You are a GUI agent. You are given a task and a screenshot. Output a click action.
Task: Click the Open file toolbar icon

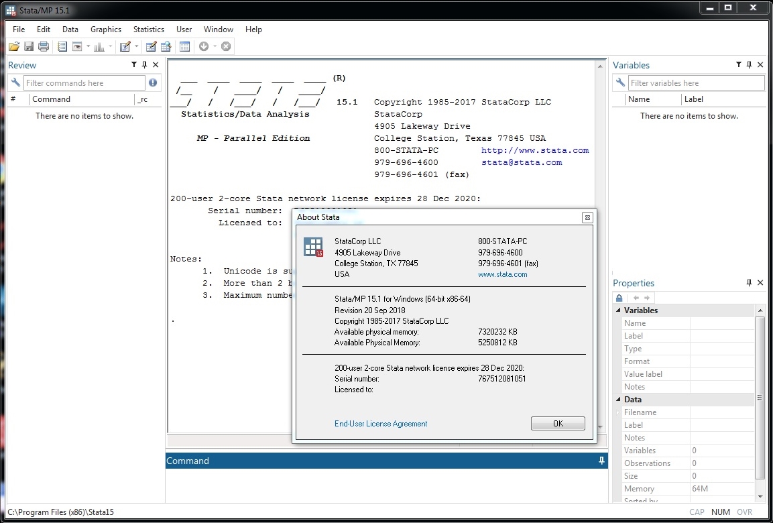pos(14,47)
